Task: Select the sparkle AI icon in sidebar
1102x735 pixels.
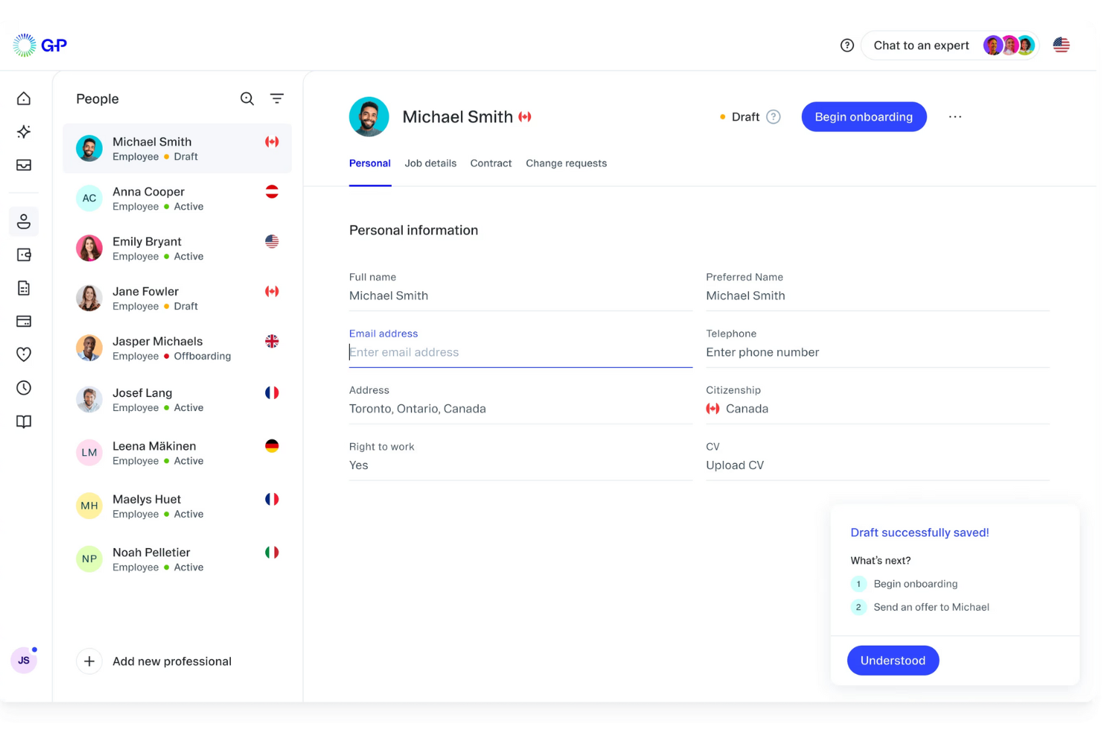Action: pos(23,132)
